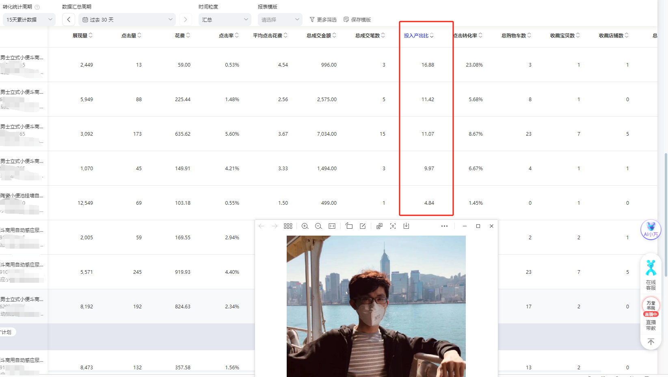
Task: Zoom in on the photo viewer image
Action: pyautogui.click(x=305, y=226)
